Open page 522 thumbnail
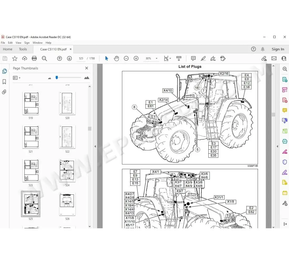Screen dimensions: 289x263 click(67, 137)
